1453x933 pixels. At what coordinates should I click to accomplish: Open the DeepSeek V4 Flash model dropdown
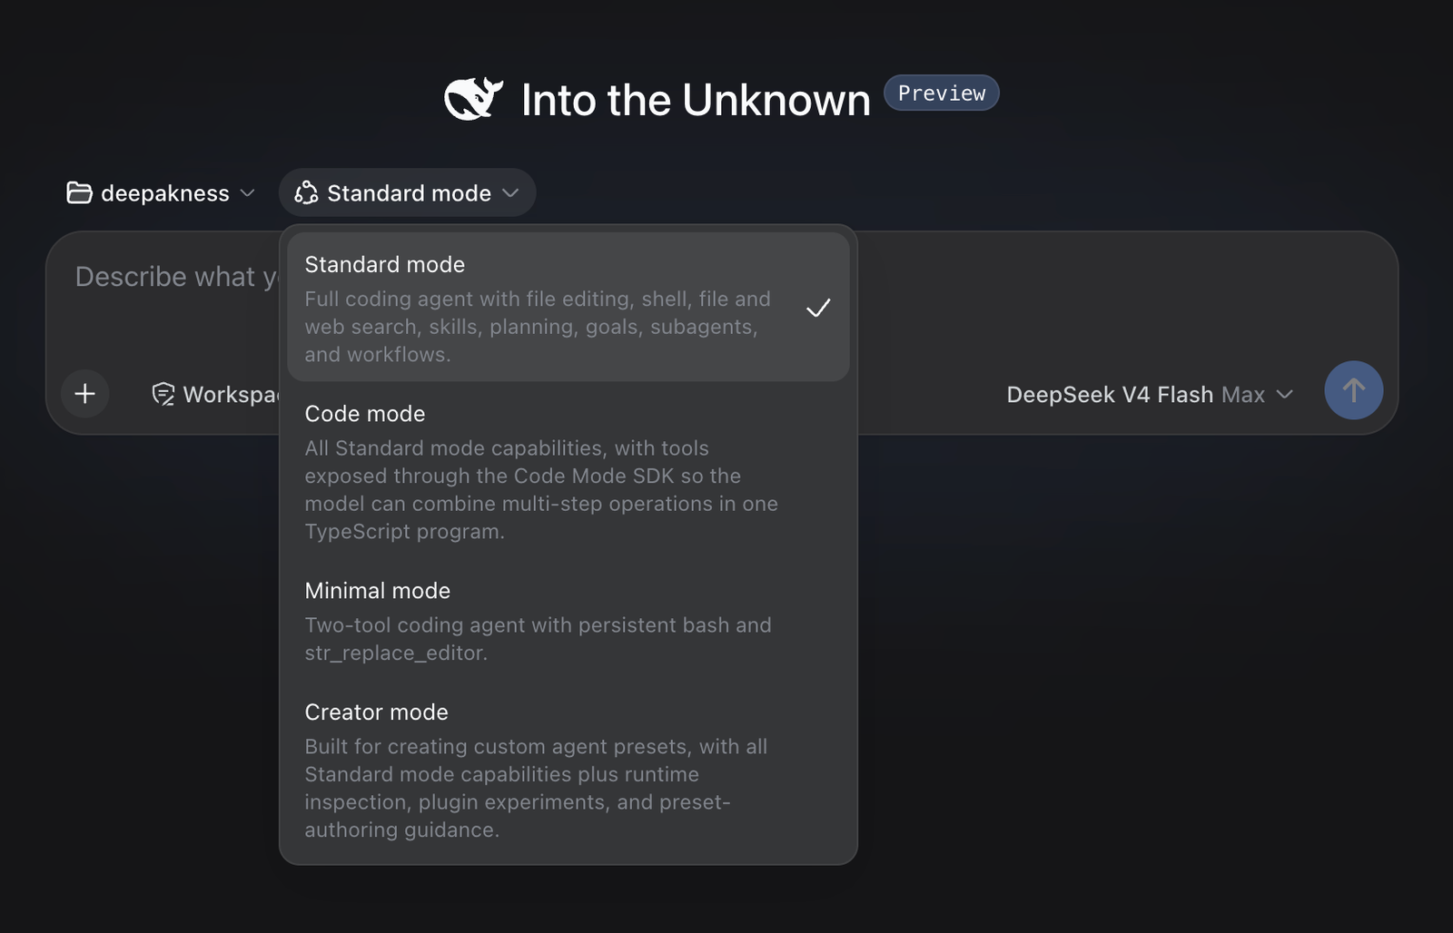tap(1150, 395)
